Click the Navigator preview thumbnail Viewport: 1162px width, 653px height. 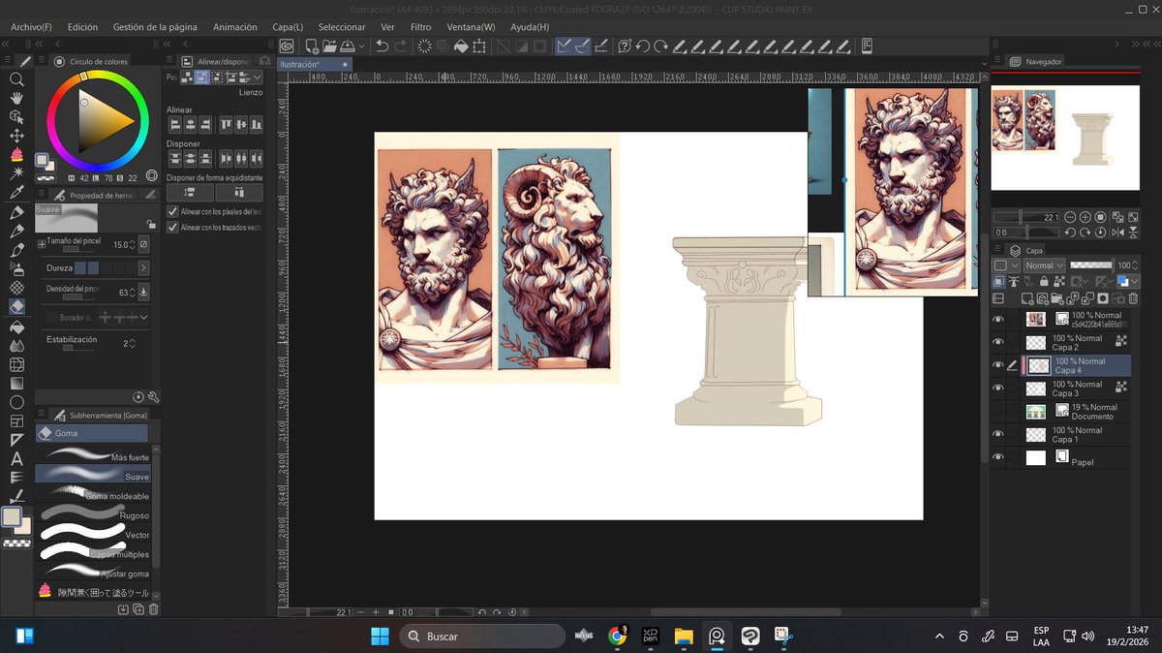click(x=1065, y=137)
